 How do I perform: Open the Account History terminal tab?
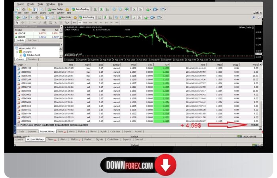[47, 131]
